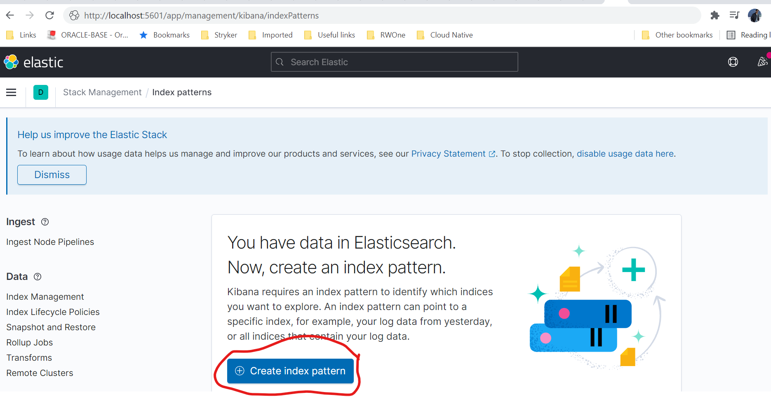
Task: Open the Other bookmarks folder
Action: tap(677, 35)
